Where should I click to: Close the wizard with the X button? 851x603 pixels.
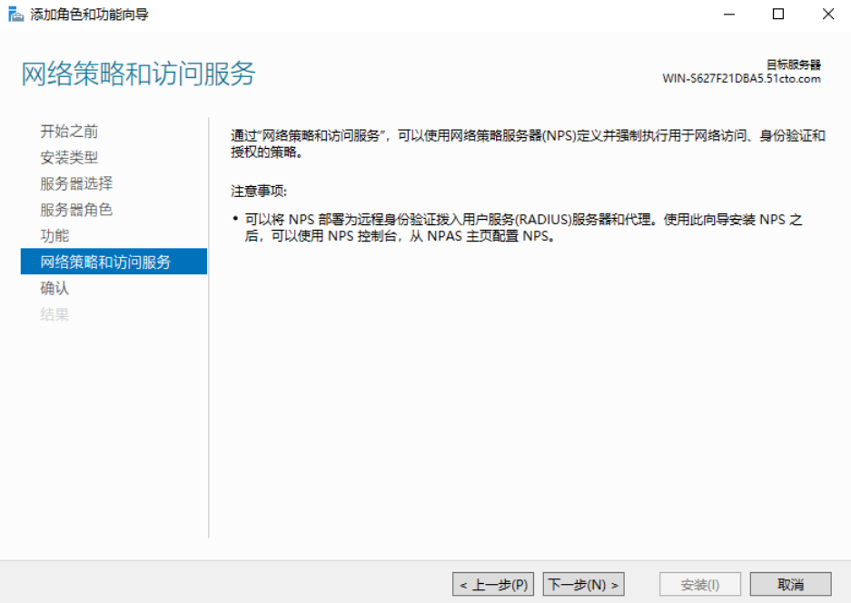827,15
